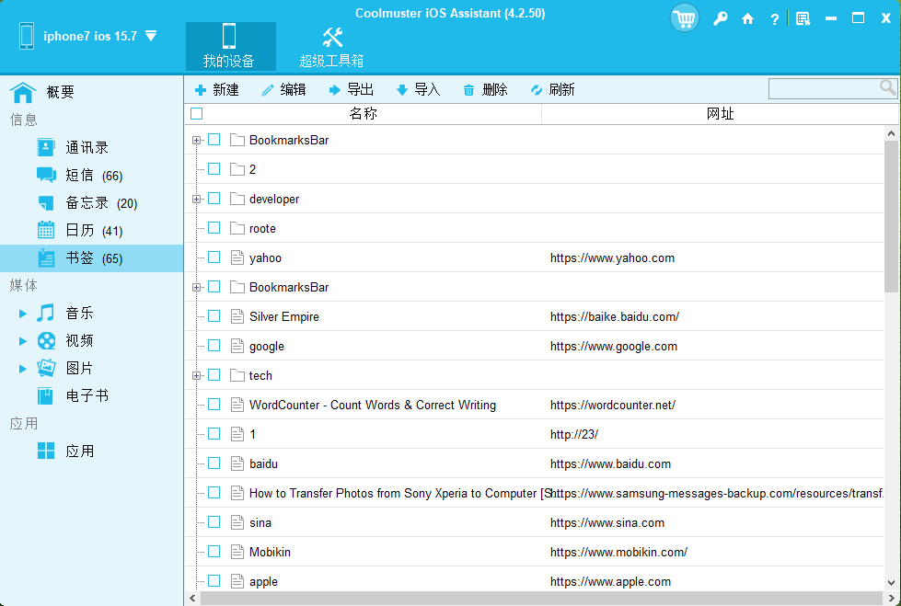Image resolution: width=901 pixels, height=606 pixels.
Task: Click the feedback notes icon in title bar
Action: [x=803, y=19]
